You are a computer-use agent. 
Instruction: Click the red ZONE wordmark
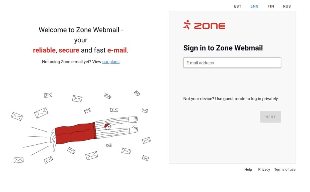(209, 26)
